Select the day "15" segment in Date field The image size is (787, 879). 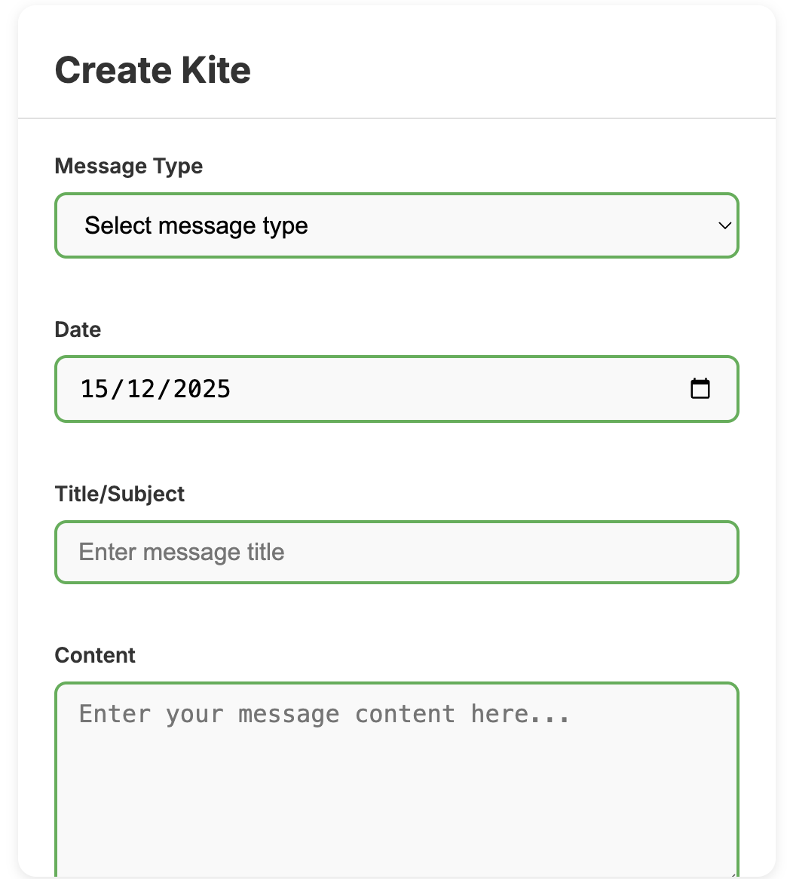point(95,389)
